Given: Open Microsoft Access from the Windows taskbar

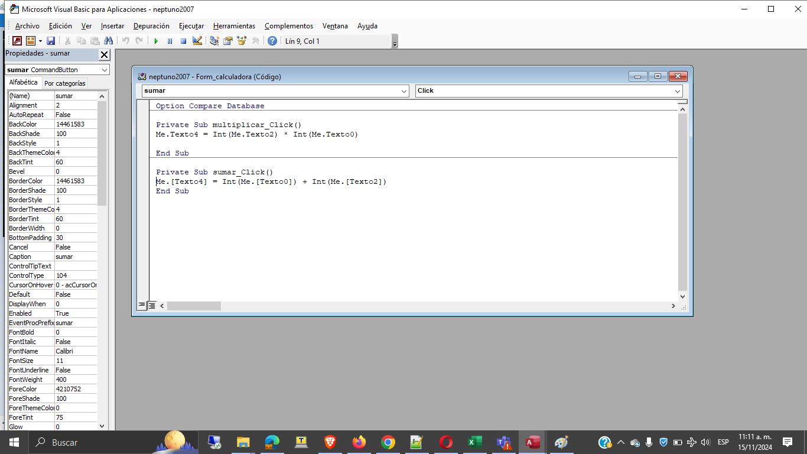Looking at the screenshot, I should click(532, 442).
